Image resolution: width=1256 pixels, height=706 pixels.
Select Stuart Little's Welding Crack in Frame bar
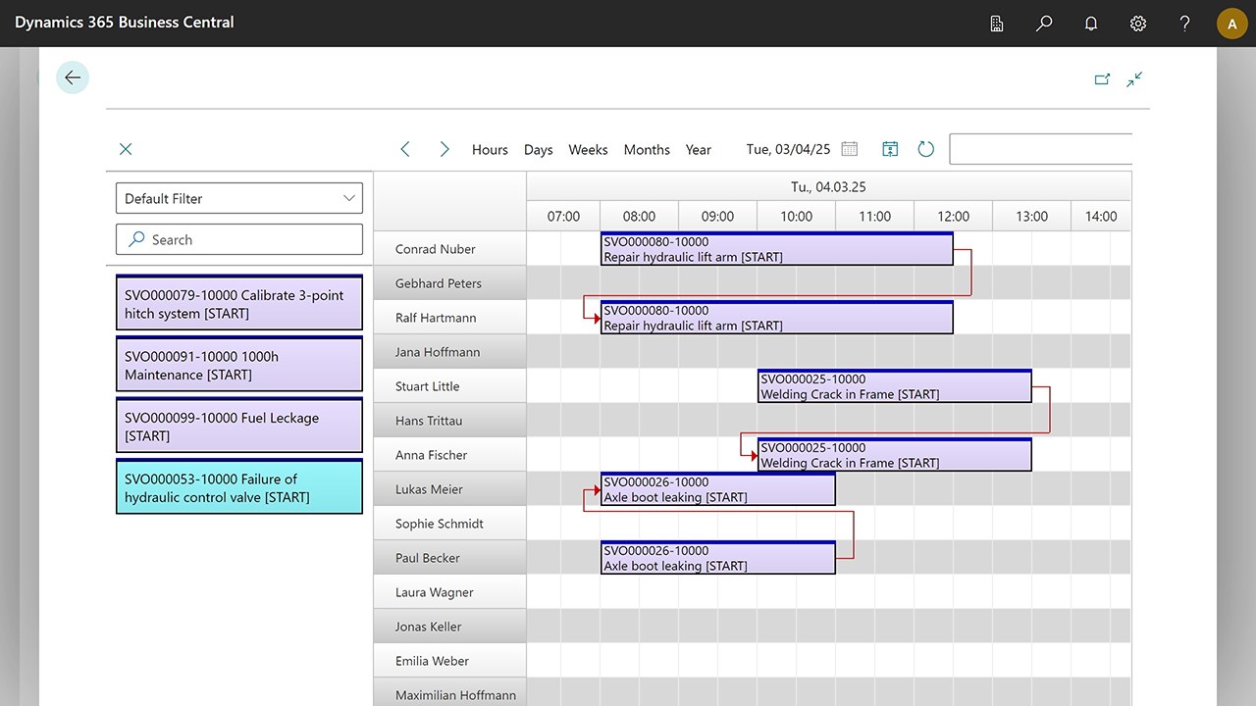[894, 386]
